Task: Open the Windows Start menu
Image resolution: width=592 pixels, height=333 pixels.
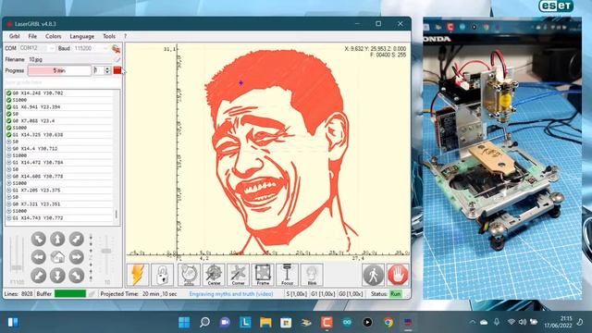Action: pyautogui.click(x=184, y=323)
